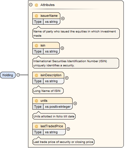Expand the isin attribute plus icon
Image resolution: width=129 pixels, height=148 pixels.
(62, 48)
